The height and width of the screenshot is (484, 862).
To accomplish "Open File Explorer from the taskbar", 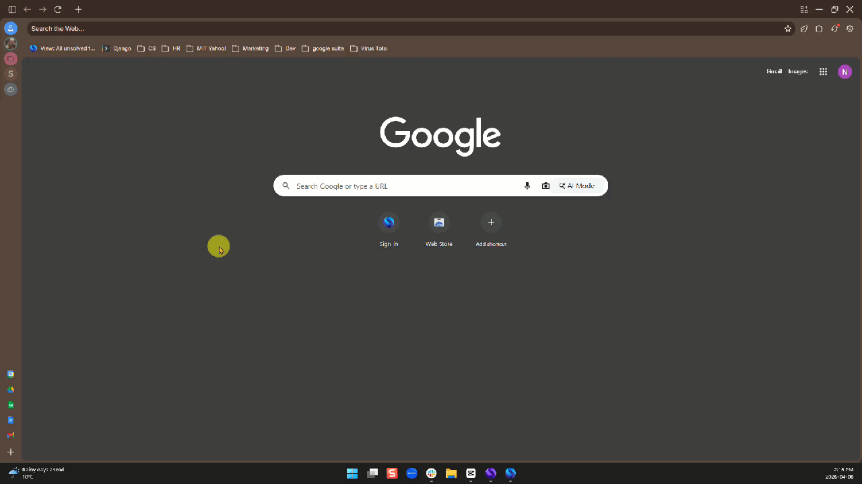I will coord(451,473).
